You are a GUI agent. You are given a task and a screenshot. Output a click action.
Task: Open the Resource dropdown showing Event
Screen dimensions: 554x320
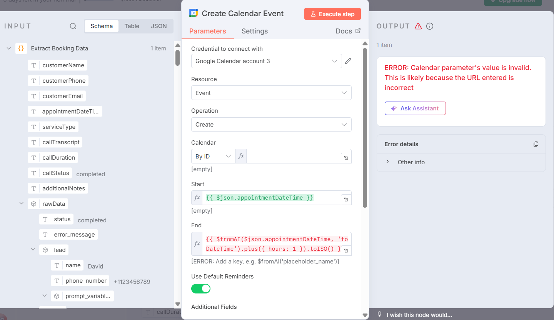271,93
